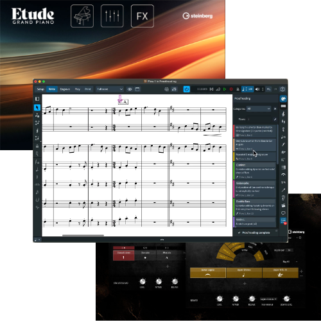Select the arrow pointer tool in toolbox
321x321 pixels.
[37, 107]
